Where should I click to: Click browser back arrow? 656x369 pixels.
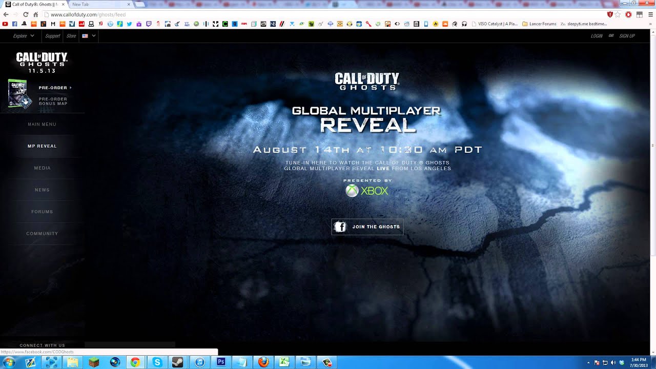6,14
